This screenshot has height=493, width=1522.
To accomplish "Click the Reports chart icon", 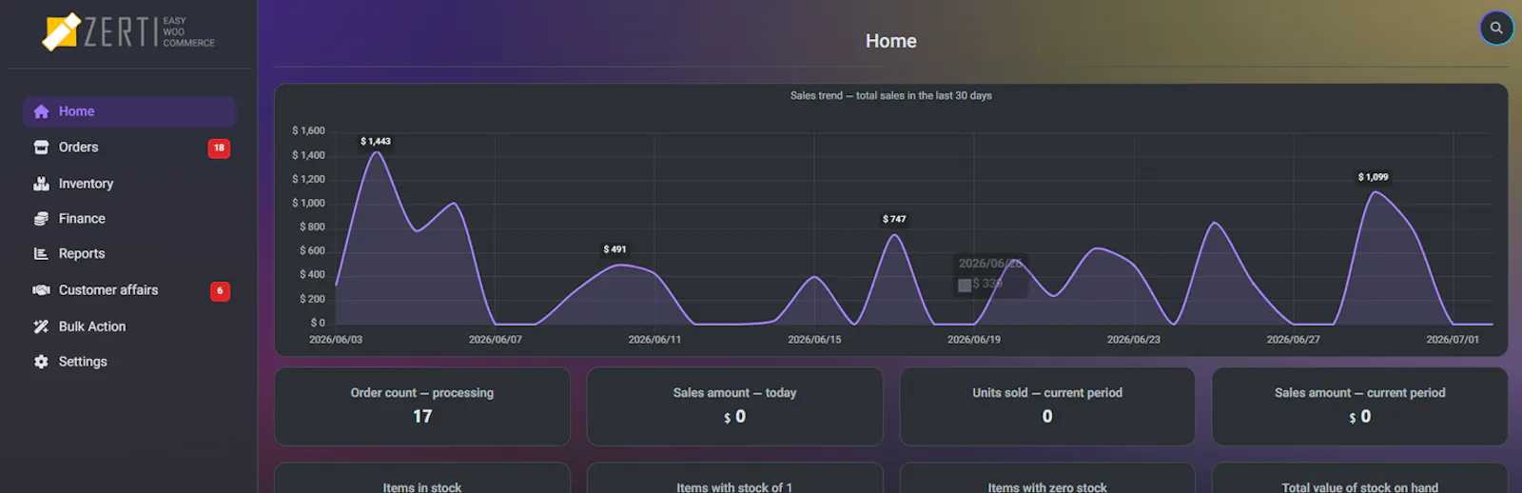I will point(41,254).
